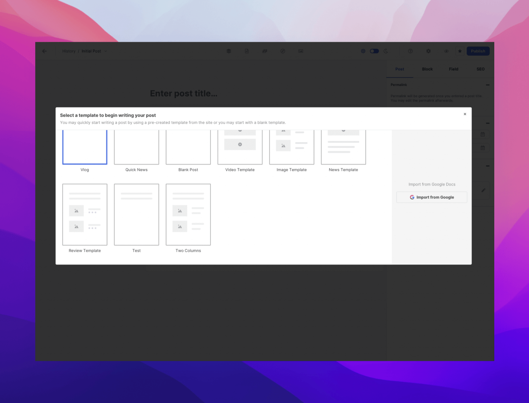The height and width of the screenshot is (403, 529).
Task: Switch to the SEO tab
Action: point(480,69)
